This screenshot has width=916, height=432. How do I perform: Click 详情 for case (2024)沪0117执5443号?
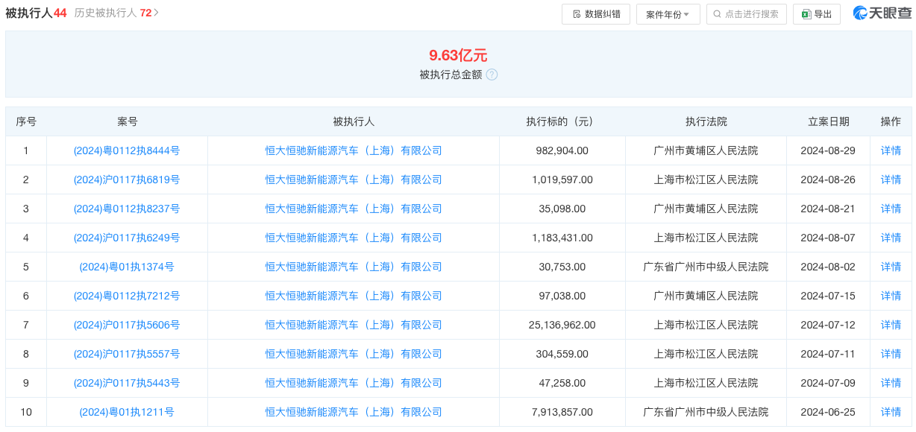point(891,383)
